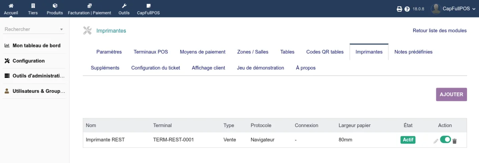Open the Affichage client tab
Viewport: 479px width, 163px height.
(208, 68)
